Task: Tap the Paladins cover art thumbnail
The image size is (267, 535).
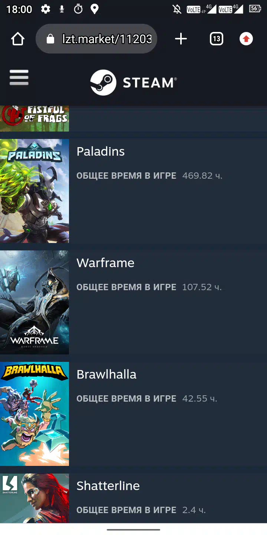Action: click(x=34, y=191)
